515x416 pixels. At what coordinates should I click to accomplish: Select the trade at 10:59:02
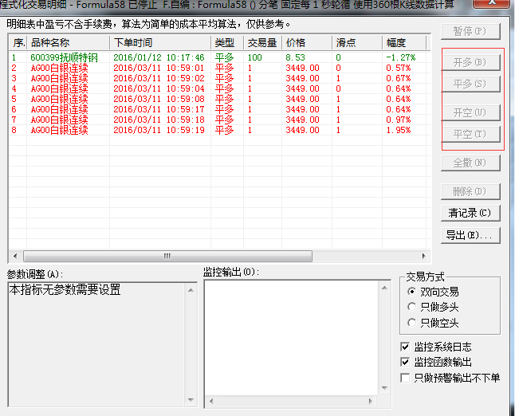[219, 78]
